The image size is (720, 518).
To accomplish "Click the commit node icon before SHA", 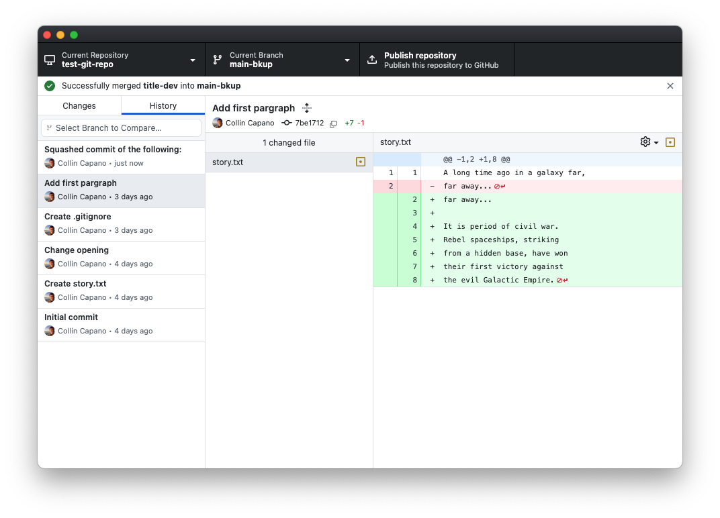I will point(287,123).
